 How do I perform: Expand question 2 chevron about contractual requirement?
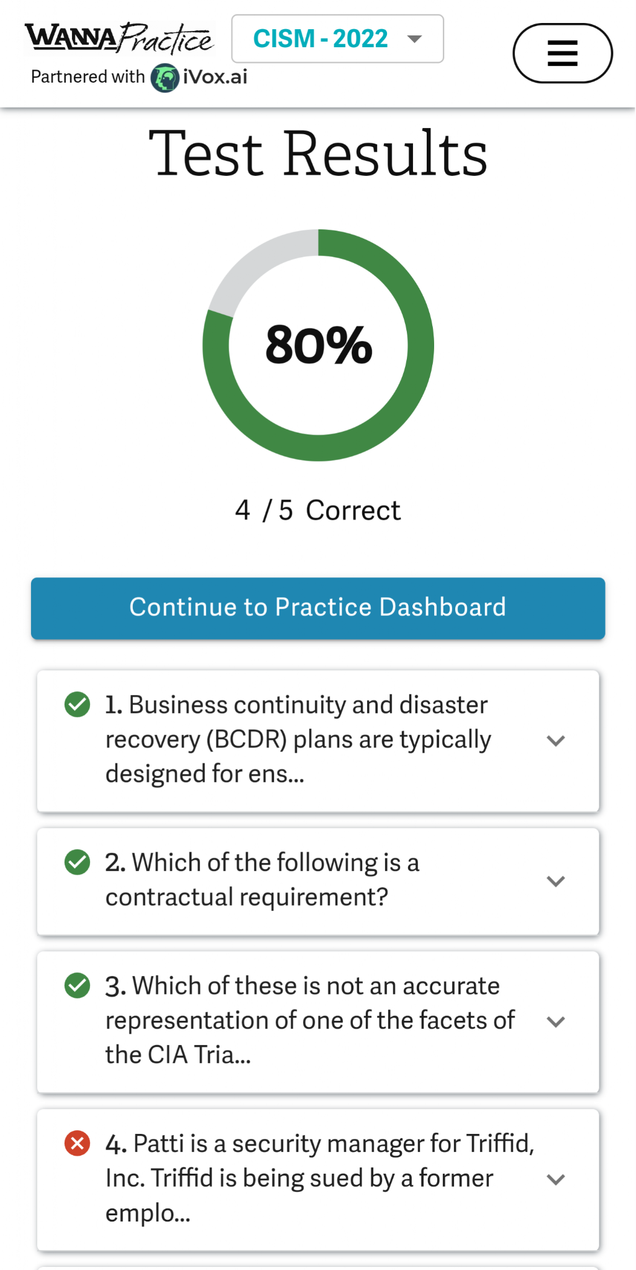(555, 881)
